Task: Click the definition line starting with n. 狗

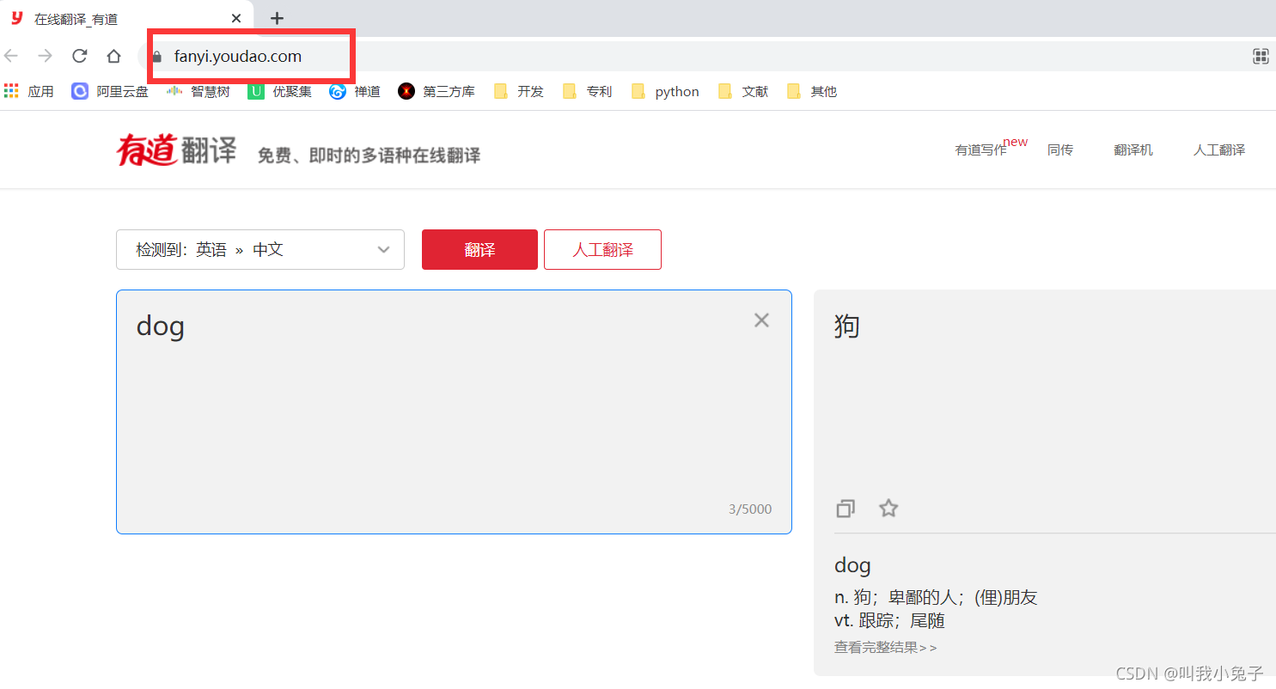Action: point(936,597)
